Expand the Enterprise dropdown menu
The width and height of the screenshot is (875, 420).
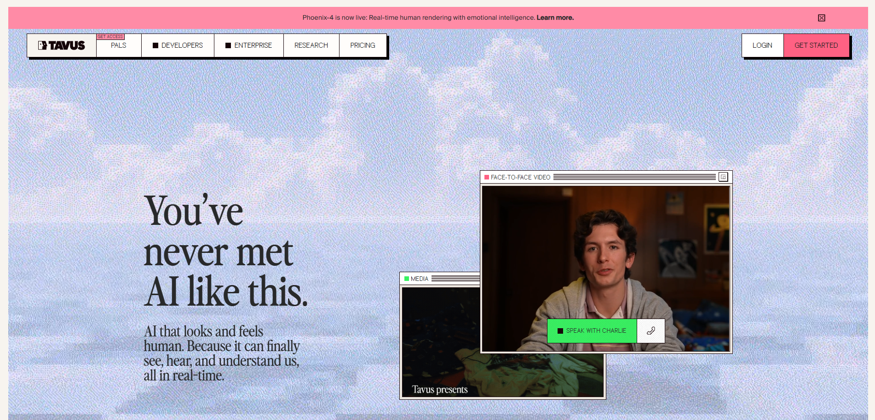(x=249, y=45)
